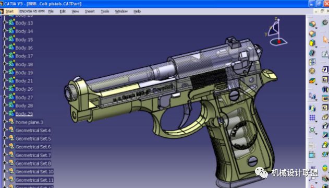Select Geometrical Set.6 label in the tree
The height and width of the screenshot is (188, 329).
[x=33, y=147]
